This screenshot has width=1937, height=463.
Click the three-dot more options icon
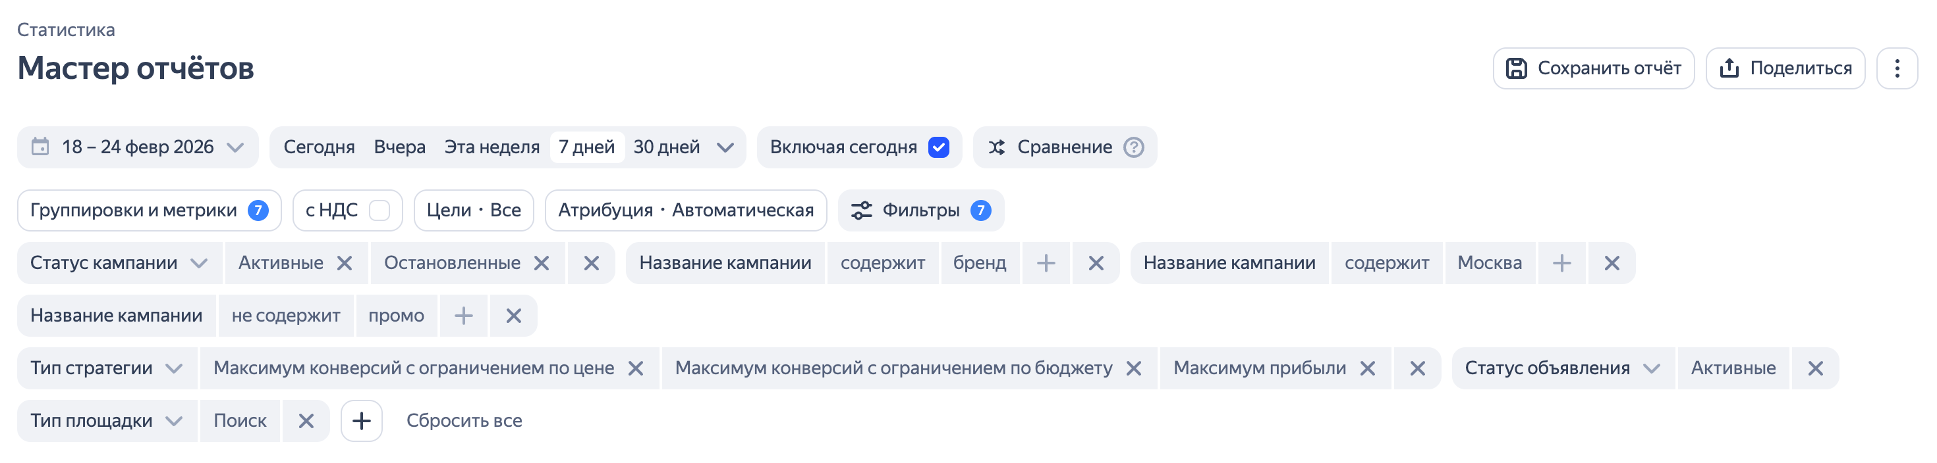click(1896, 68)
